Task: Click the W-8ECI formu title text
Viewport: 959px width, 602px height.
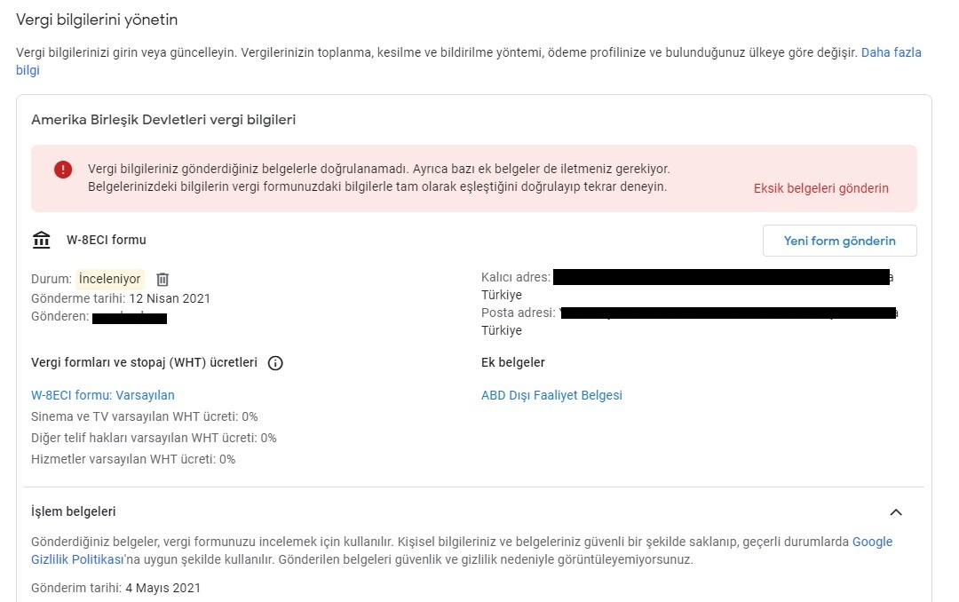Action: pos(107,240)
